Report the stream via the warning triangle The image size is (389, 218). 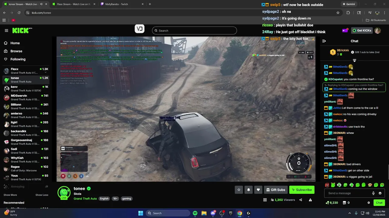310,200
